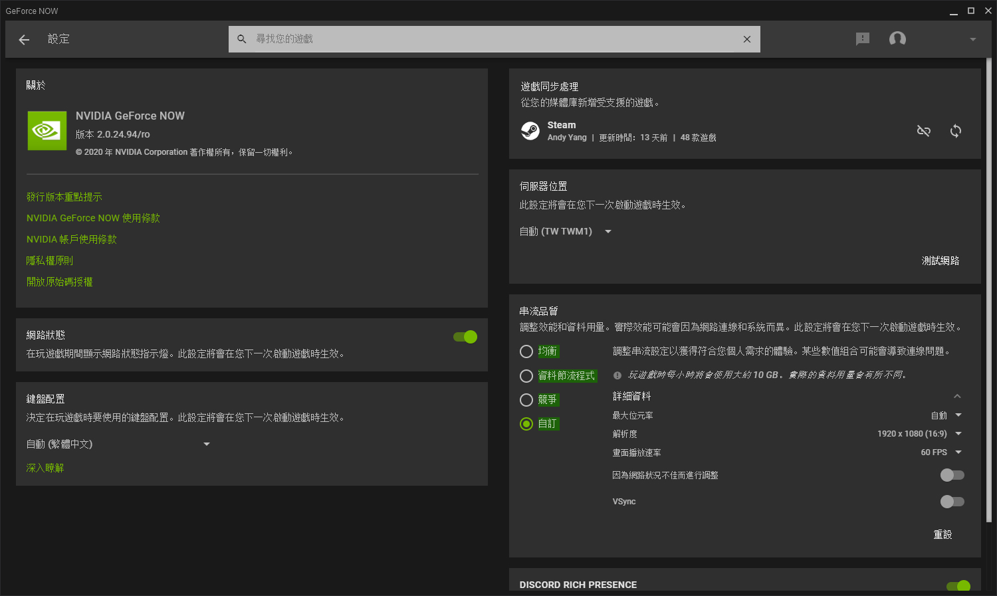Toggle Discord Rich Presence switch
The image size is (997, 596).
click(958, 586)
